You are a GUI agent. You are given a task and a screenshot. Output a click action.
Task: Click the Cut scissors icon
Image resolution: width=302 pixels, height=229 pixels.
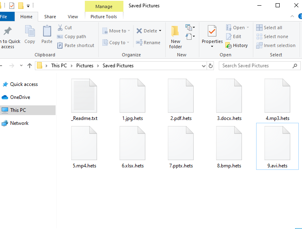[60, 28]
